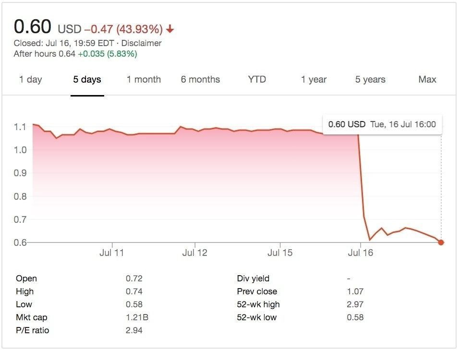Screen dimensions: 459x351
Task: Click the After hours price text
Action: click(44, 54)
